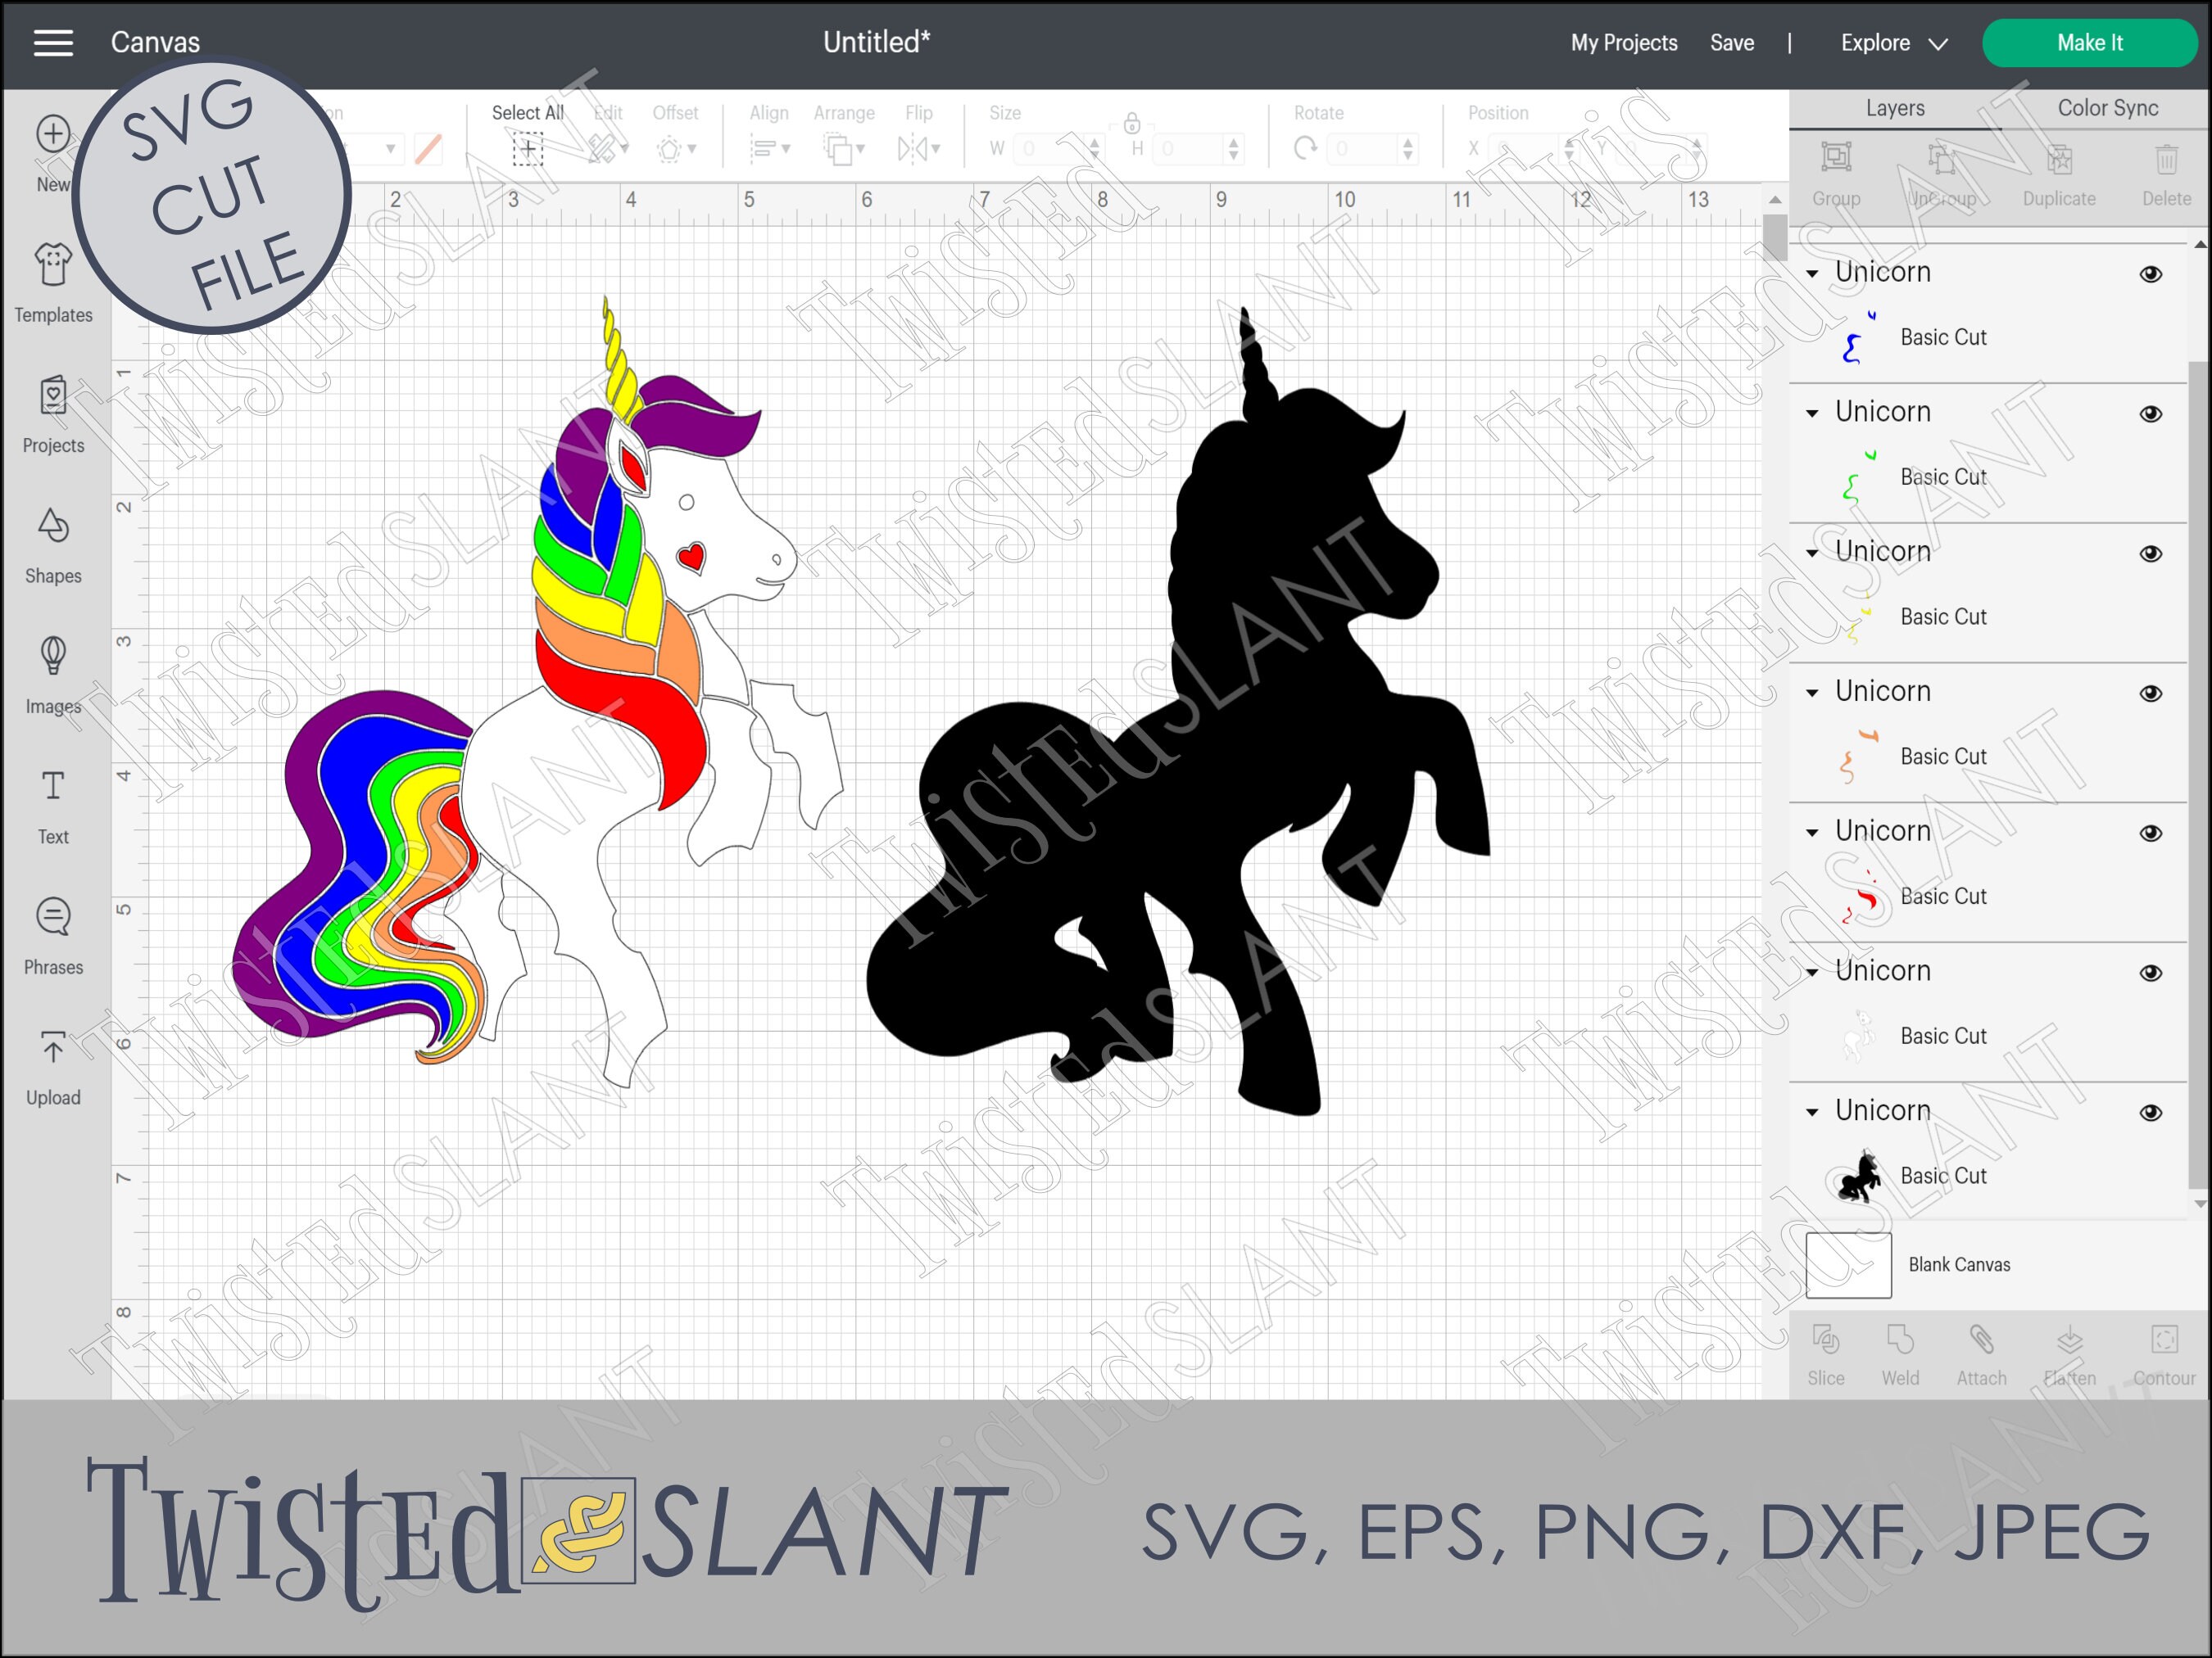Hide the black silhouette Unicorn layer
The width and height of the screenshot is (2212, 1658).
click(x=2151, y=1113)
